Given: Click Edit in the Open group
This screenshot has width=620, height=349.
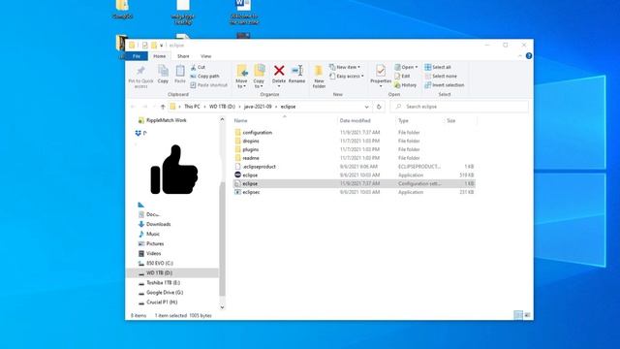Looking at the screenshot, I should point(402,76).
